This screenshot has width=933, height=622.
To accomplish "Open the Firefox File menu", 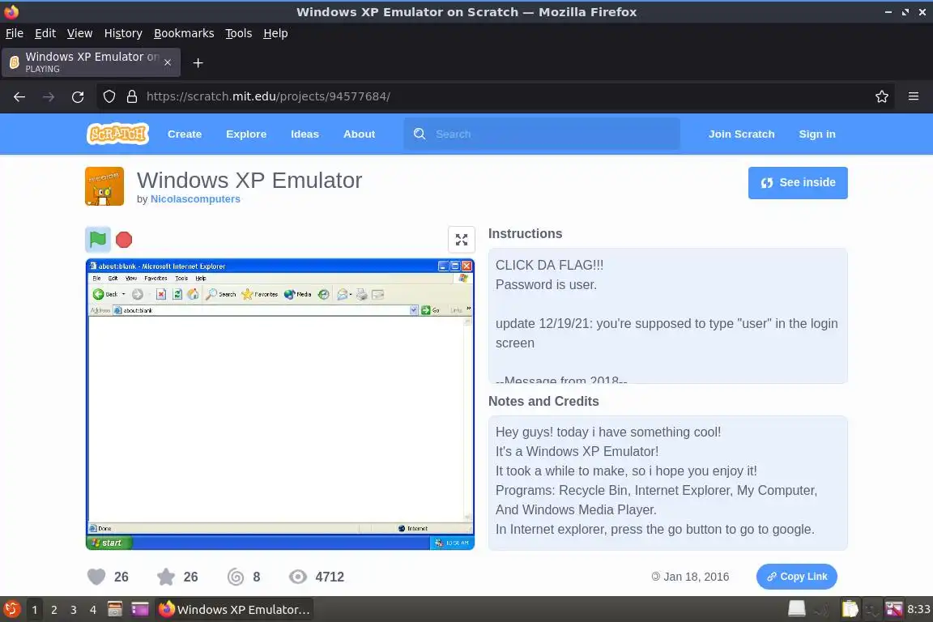I will 15,33.
